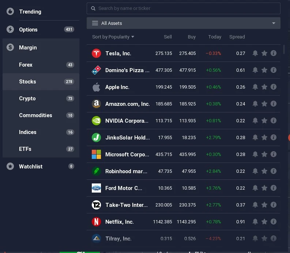The height and width of the screenshot is (253, 290).
Task: Select Indices in the sidebar
Action: point(41,132)
